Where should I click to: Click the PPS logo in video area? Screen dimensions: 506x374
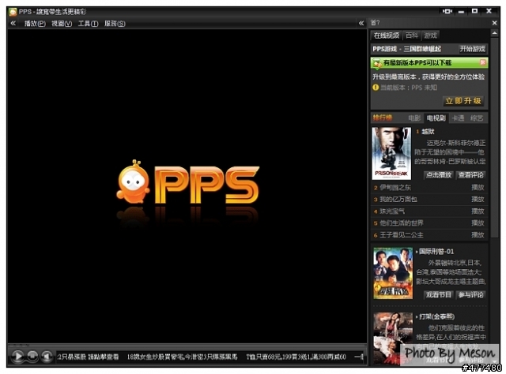188,182
